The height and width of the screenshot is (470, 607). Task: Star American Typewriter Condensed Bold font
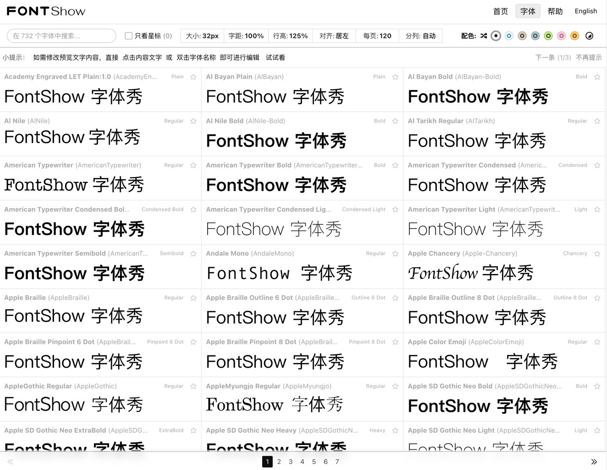point(193,209)
